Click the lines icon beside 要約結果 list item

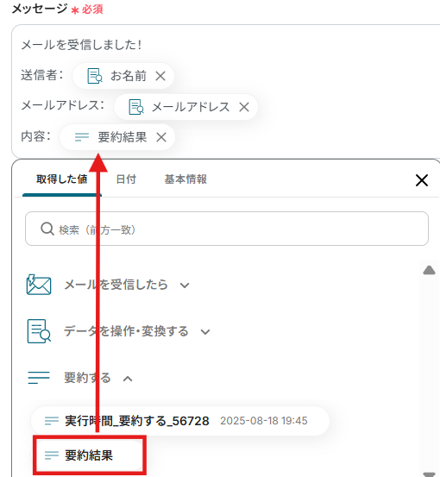point(52,455)
